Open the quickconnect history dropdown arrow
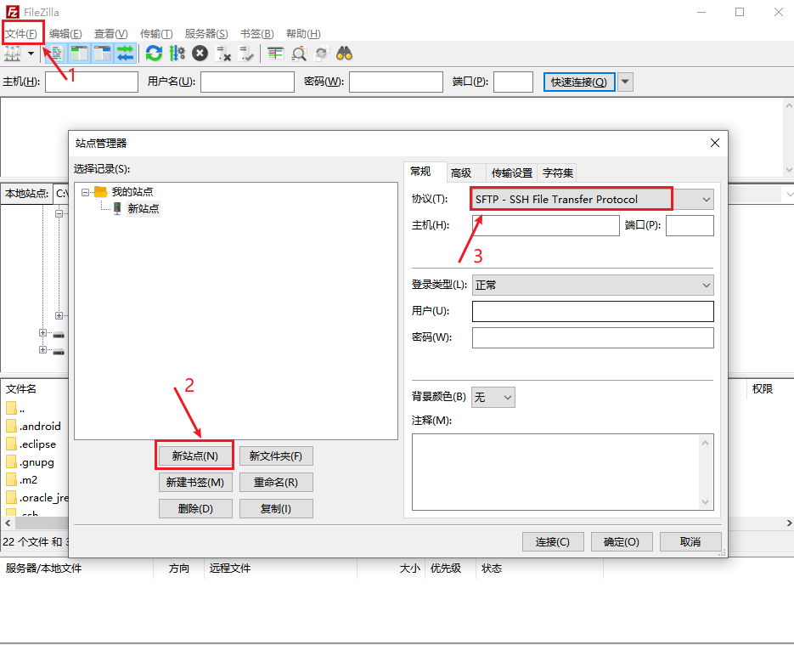 (625, 82)
